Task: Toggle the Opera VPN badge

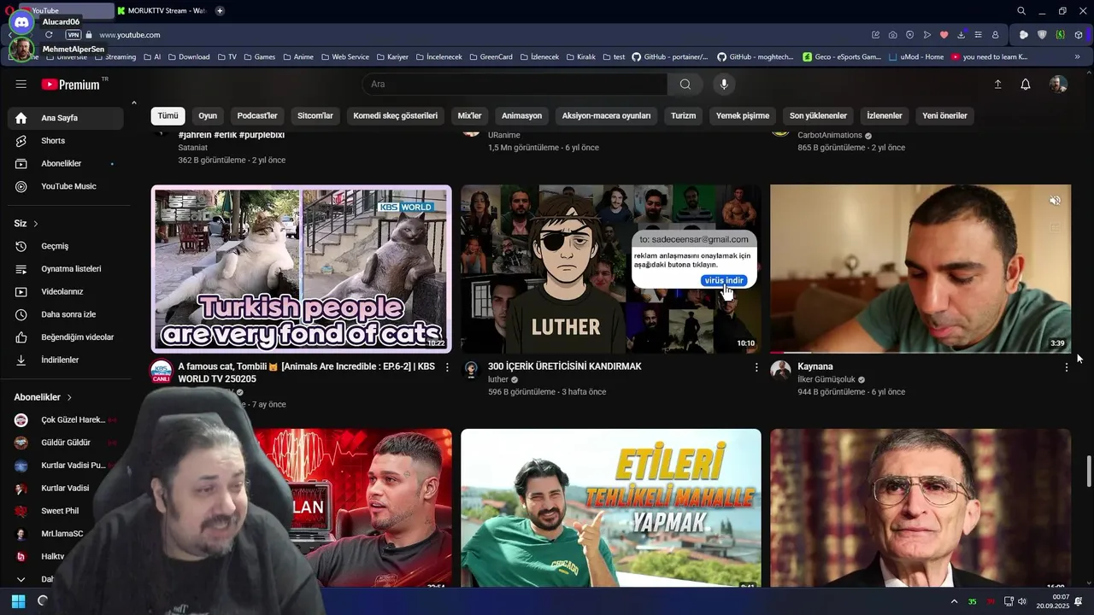Action: click(73, 35)
